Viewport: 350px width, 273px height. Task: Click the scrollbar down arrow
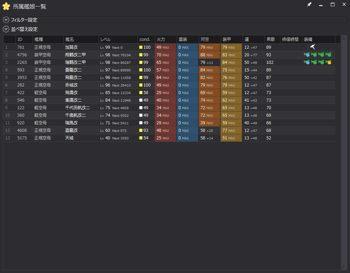point(344,267)
